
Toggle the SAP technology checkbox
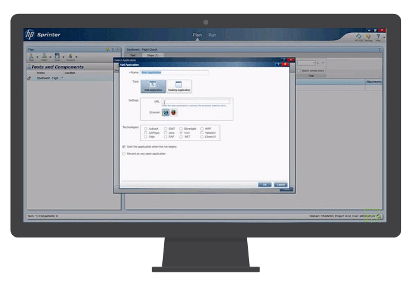coord(165,137)
